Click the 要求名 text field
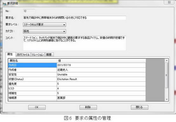 tap(75, 18)
